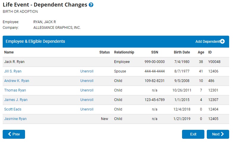Click the Add Dependent plus icon

222,42
